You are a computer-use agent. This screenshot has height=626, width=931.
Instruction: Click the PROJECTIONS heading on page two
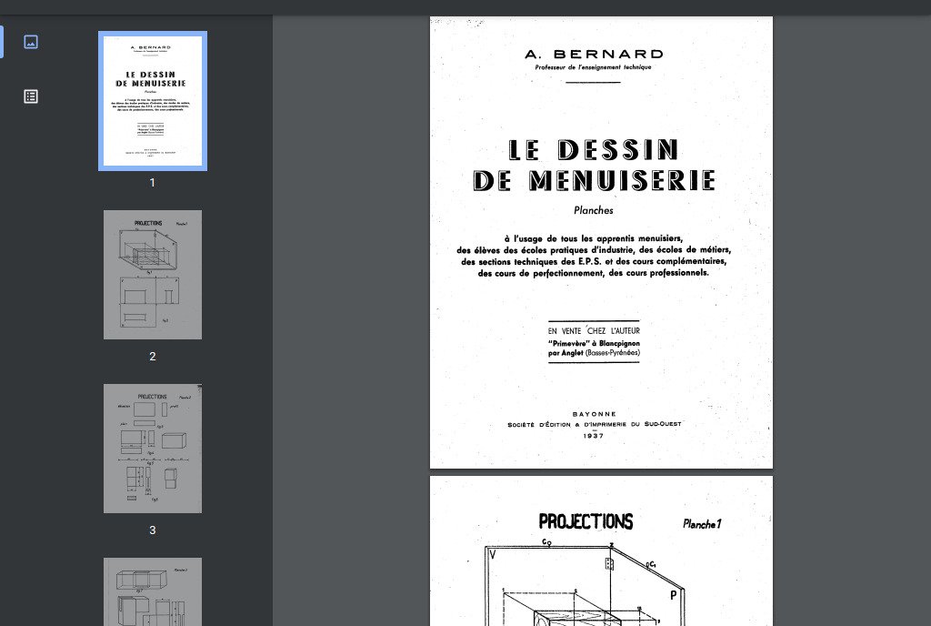(586, 521)
